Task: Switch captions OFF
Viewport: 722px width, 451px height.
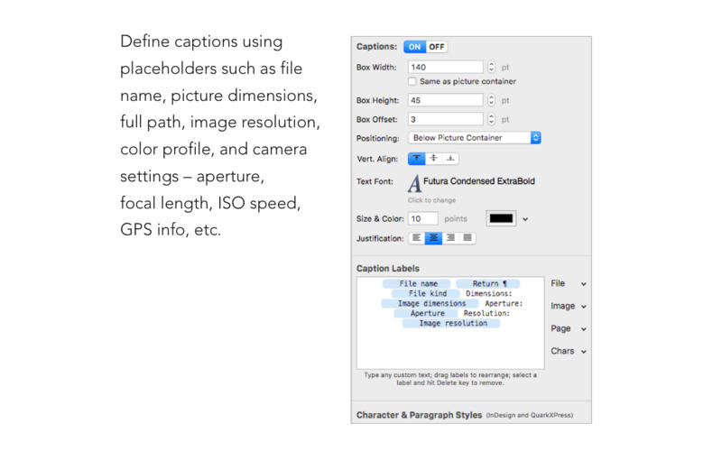Action: [x=436, y=47]
